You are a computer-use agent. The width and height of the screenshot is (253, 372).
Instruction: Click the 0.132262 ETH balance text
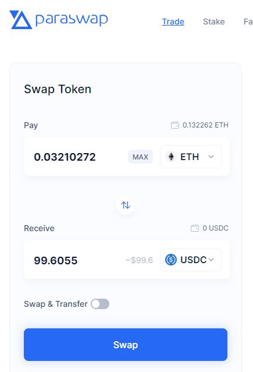(205, 125)
